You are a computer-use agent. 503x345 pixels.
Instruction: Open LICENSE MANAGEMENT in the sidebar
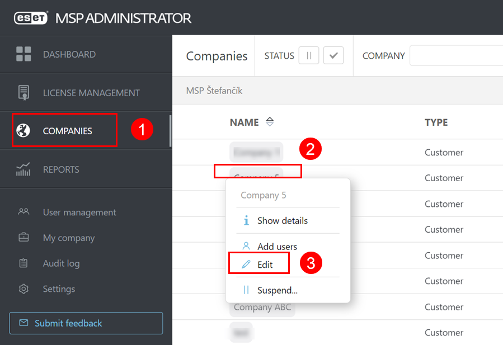pyautogui.click(x=86, y=93)
